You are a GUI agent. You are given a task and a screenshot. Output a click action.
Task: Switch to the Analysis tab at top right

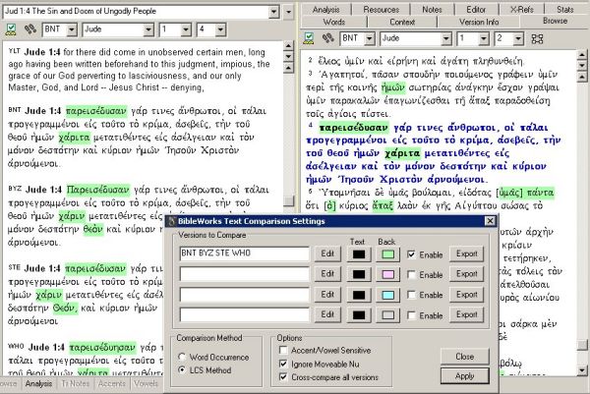(x=325, y=10)
